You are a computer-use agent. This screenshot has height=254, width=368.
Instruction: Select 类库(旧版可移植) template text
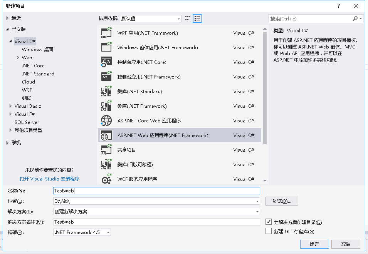(x=135, y=164)
